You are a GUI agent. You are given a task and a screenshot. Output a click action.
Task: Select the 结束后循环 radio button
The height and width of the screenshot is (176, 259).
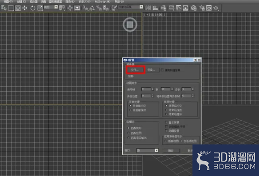[x=166, y=114]
